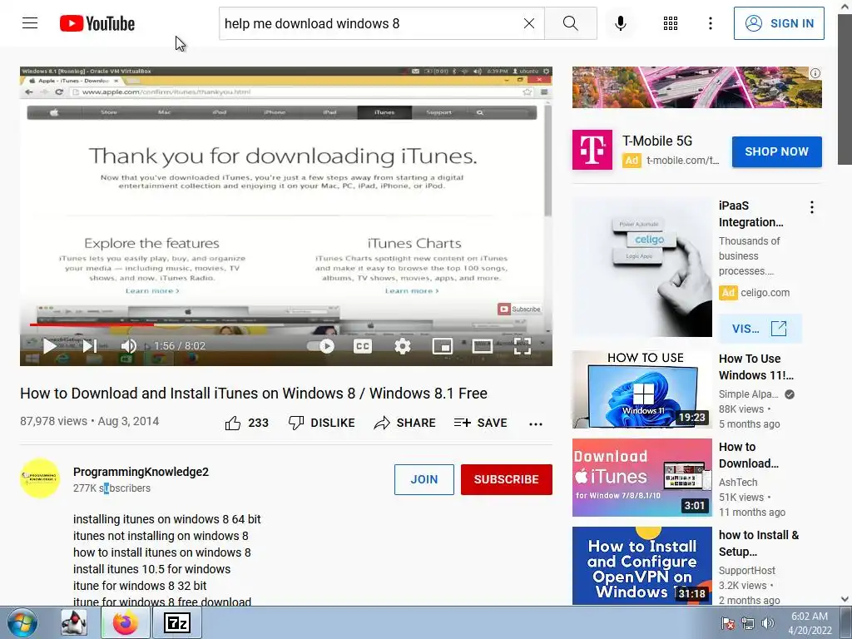Click the scrollbar down arrow

(x=845, y=599)
